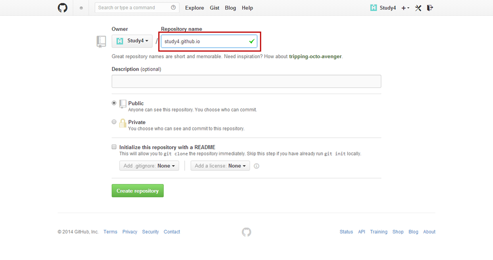
Task: Open the Training footer link
Action: pyautogui.click(x=378, y=232)
